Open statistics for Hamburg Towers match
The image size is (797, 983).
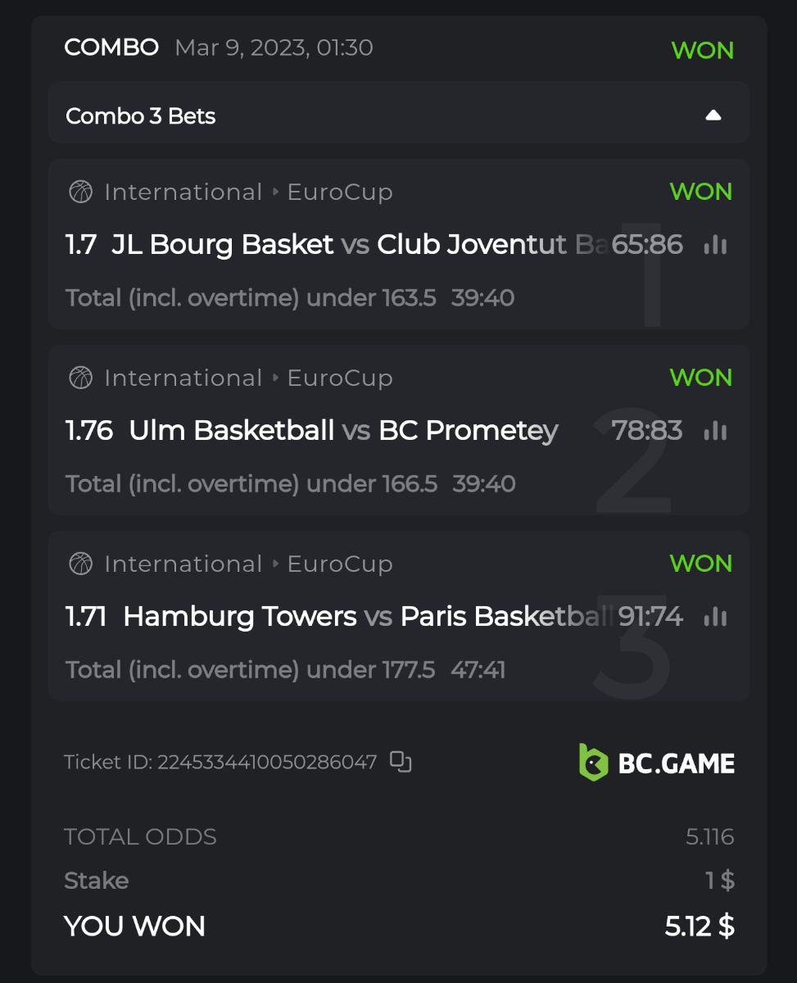[x=715, y=616]
